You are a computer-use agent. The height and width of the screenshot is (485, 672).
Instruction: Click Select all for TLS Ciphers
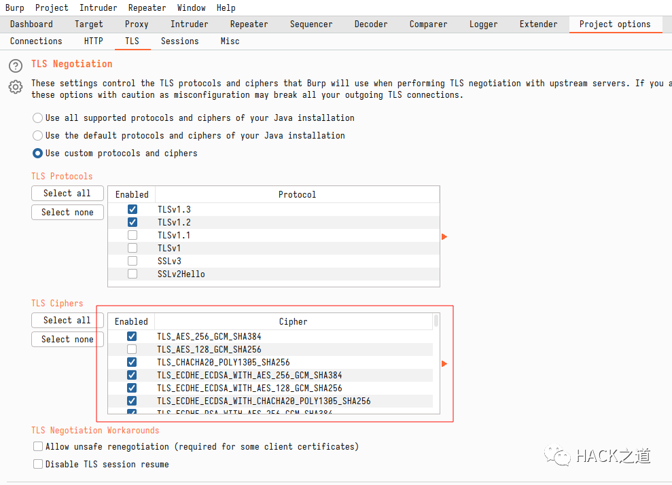click(67, 320)
